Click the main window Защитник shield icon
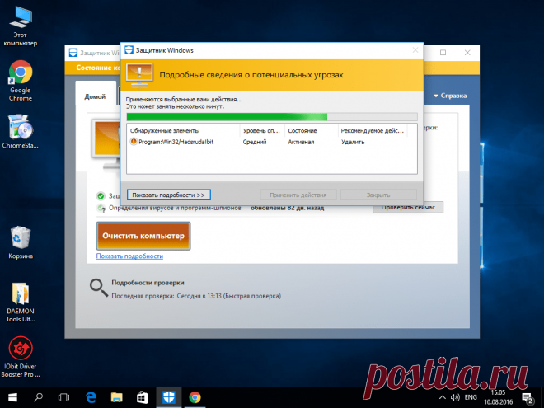Screen dimensions: 544x408 coord(73,53)
